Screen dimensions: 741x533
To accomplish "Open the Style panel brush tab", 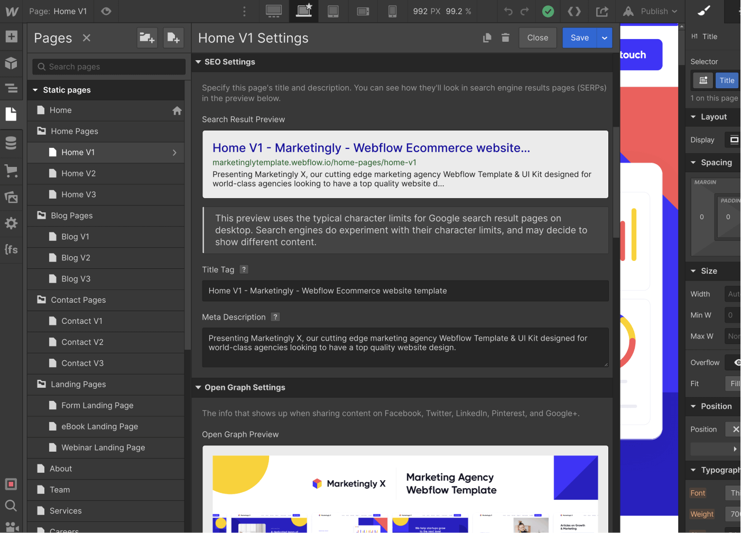I will 705,11.
